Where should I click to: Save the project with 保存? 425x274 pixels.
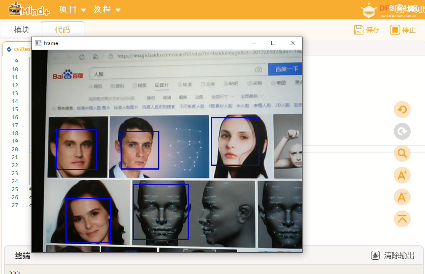[367, 30]
